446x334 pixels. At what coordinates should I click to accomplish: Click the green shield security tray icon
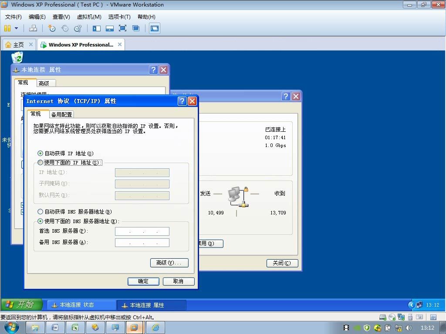point(367,328)
